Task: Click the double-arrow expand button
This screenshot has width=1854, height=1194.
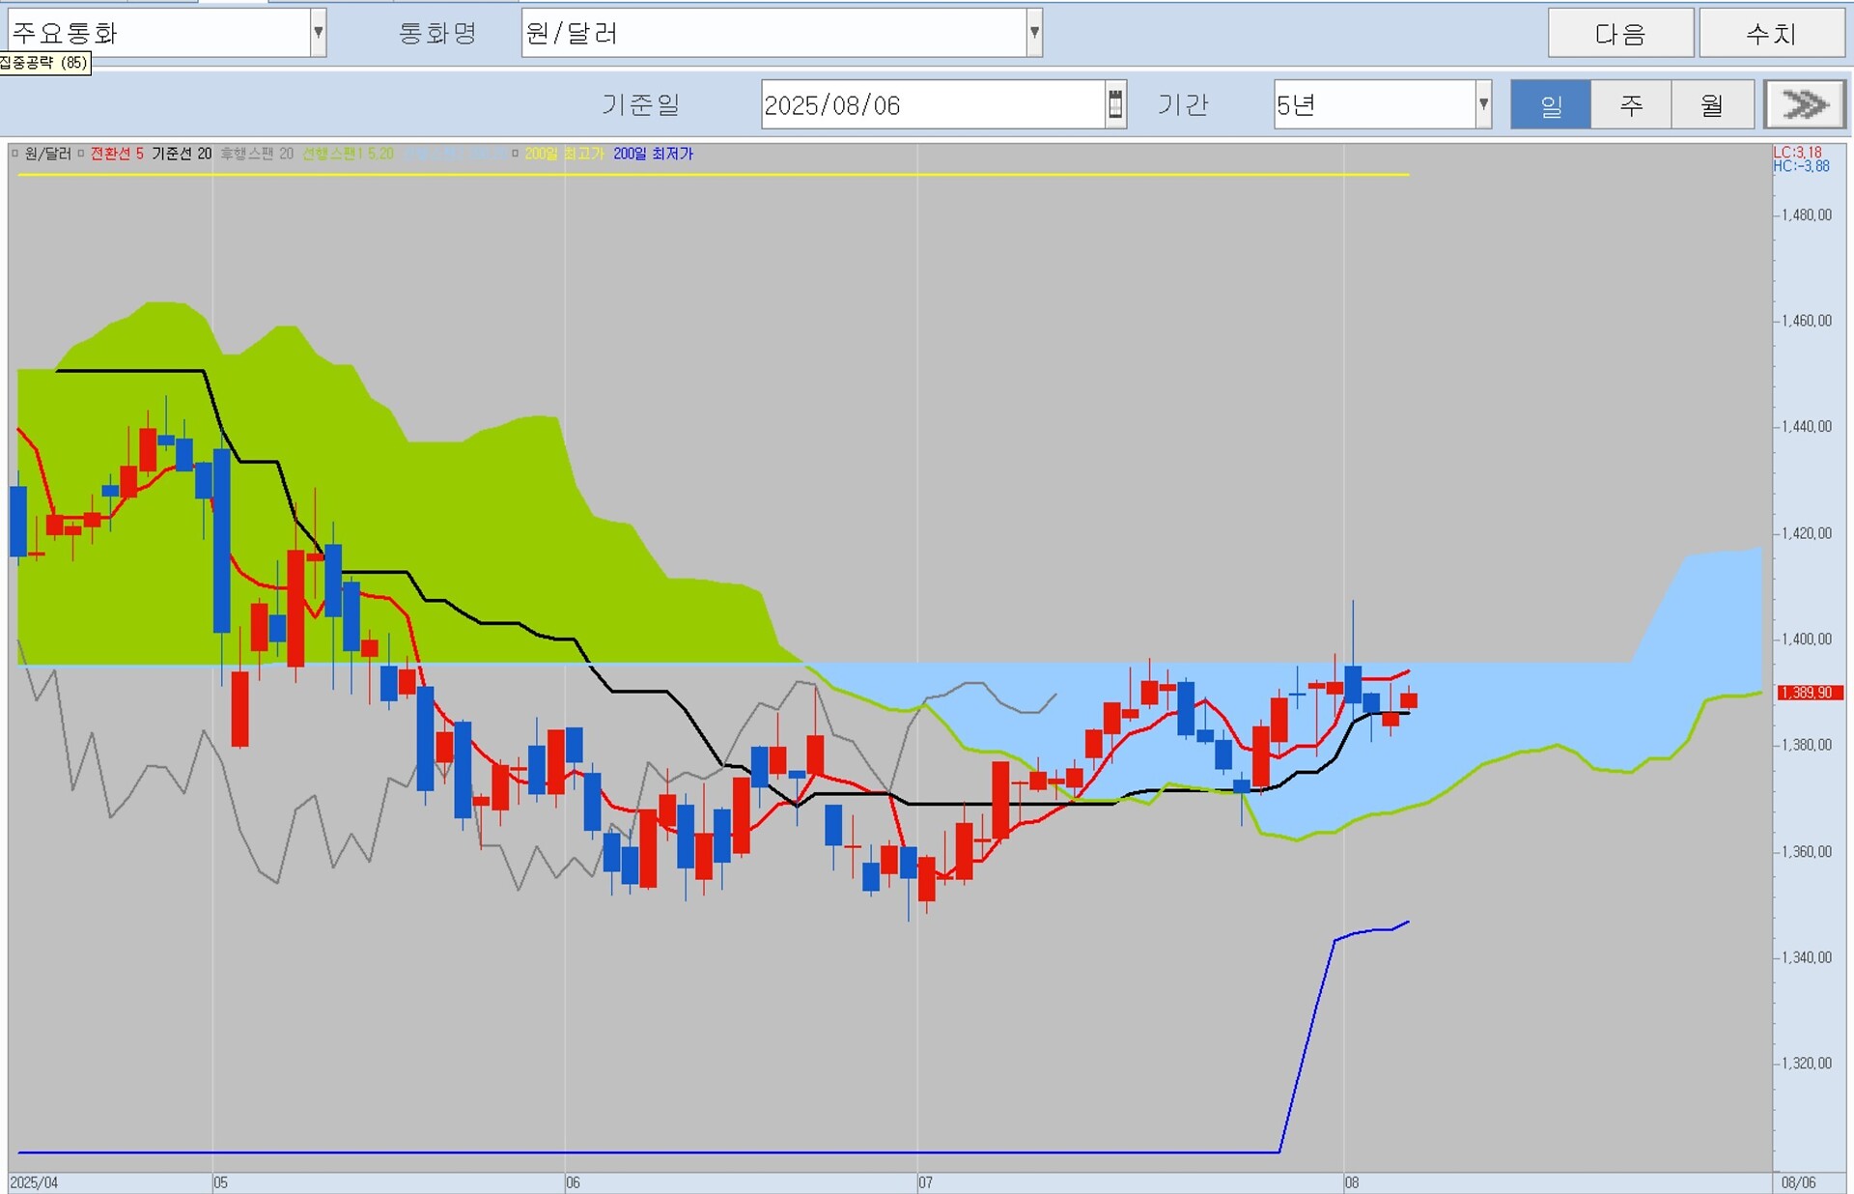Action: pyautogui.click(x=1804, y=104)
